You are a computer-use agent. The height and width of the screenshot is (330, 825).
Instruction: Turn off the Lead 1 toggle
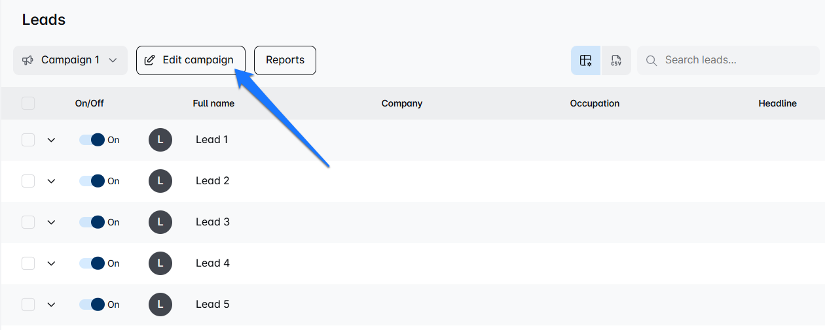92,140
